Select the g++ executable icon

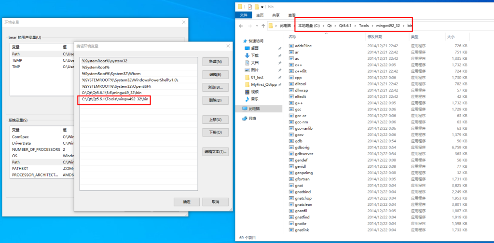291,103
